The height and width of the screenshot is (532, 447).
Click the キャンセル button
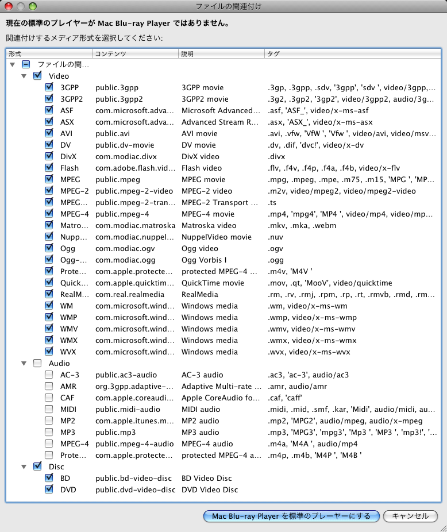[x=410, y=516]
